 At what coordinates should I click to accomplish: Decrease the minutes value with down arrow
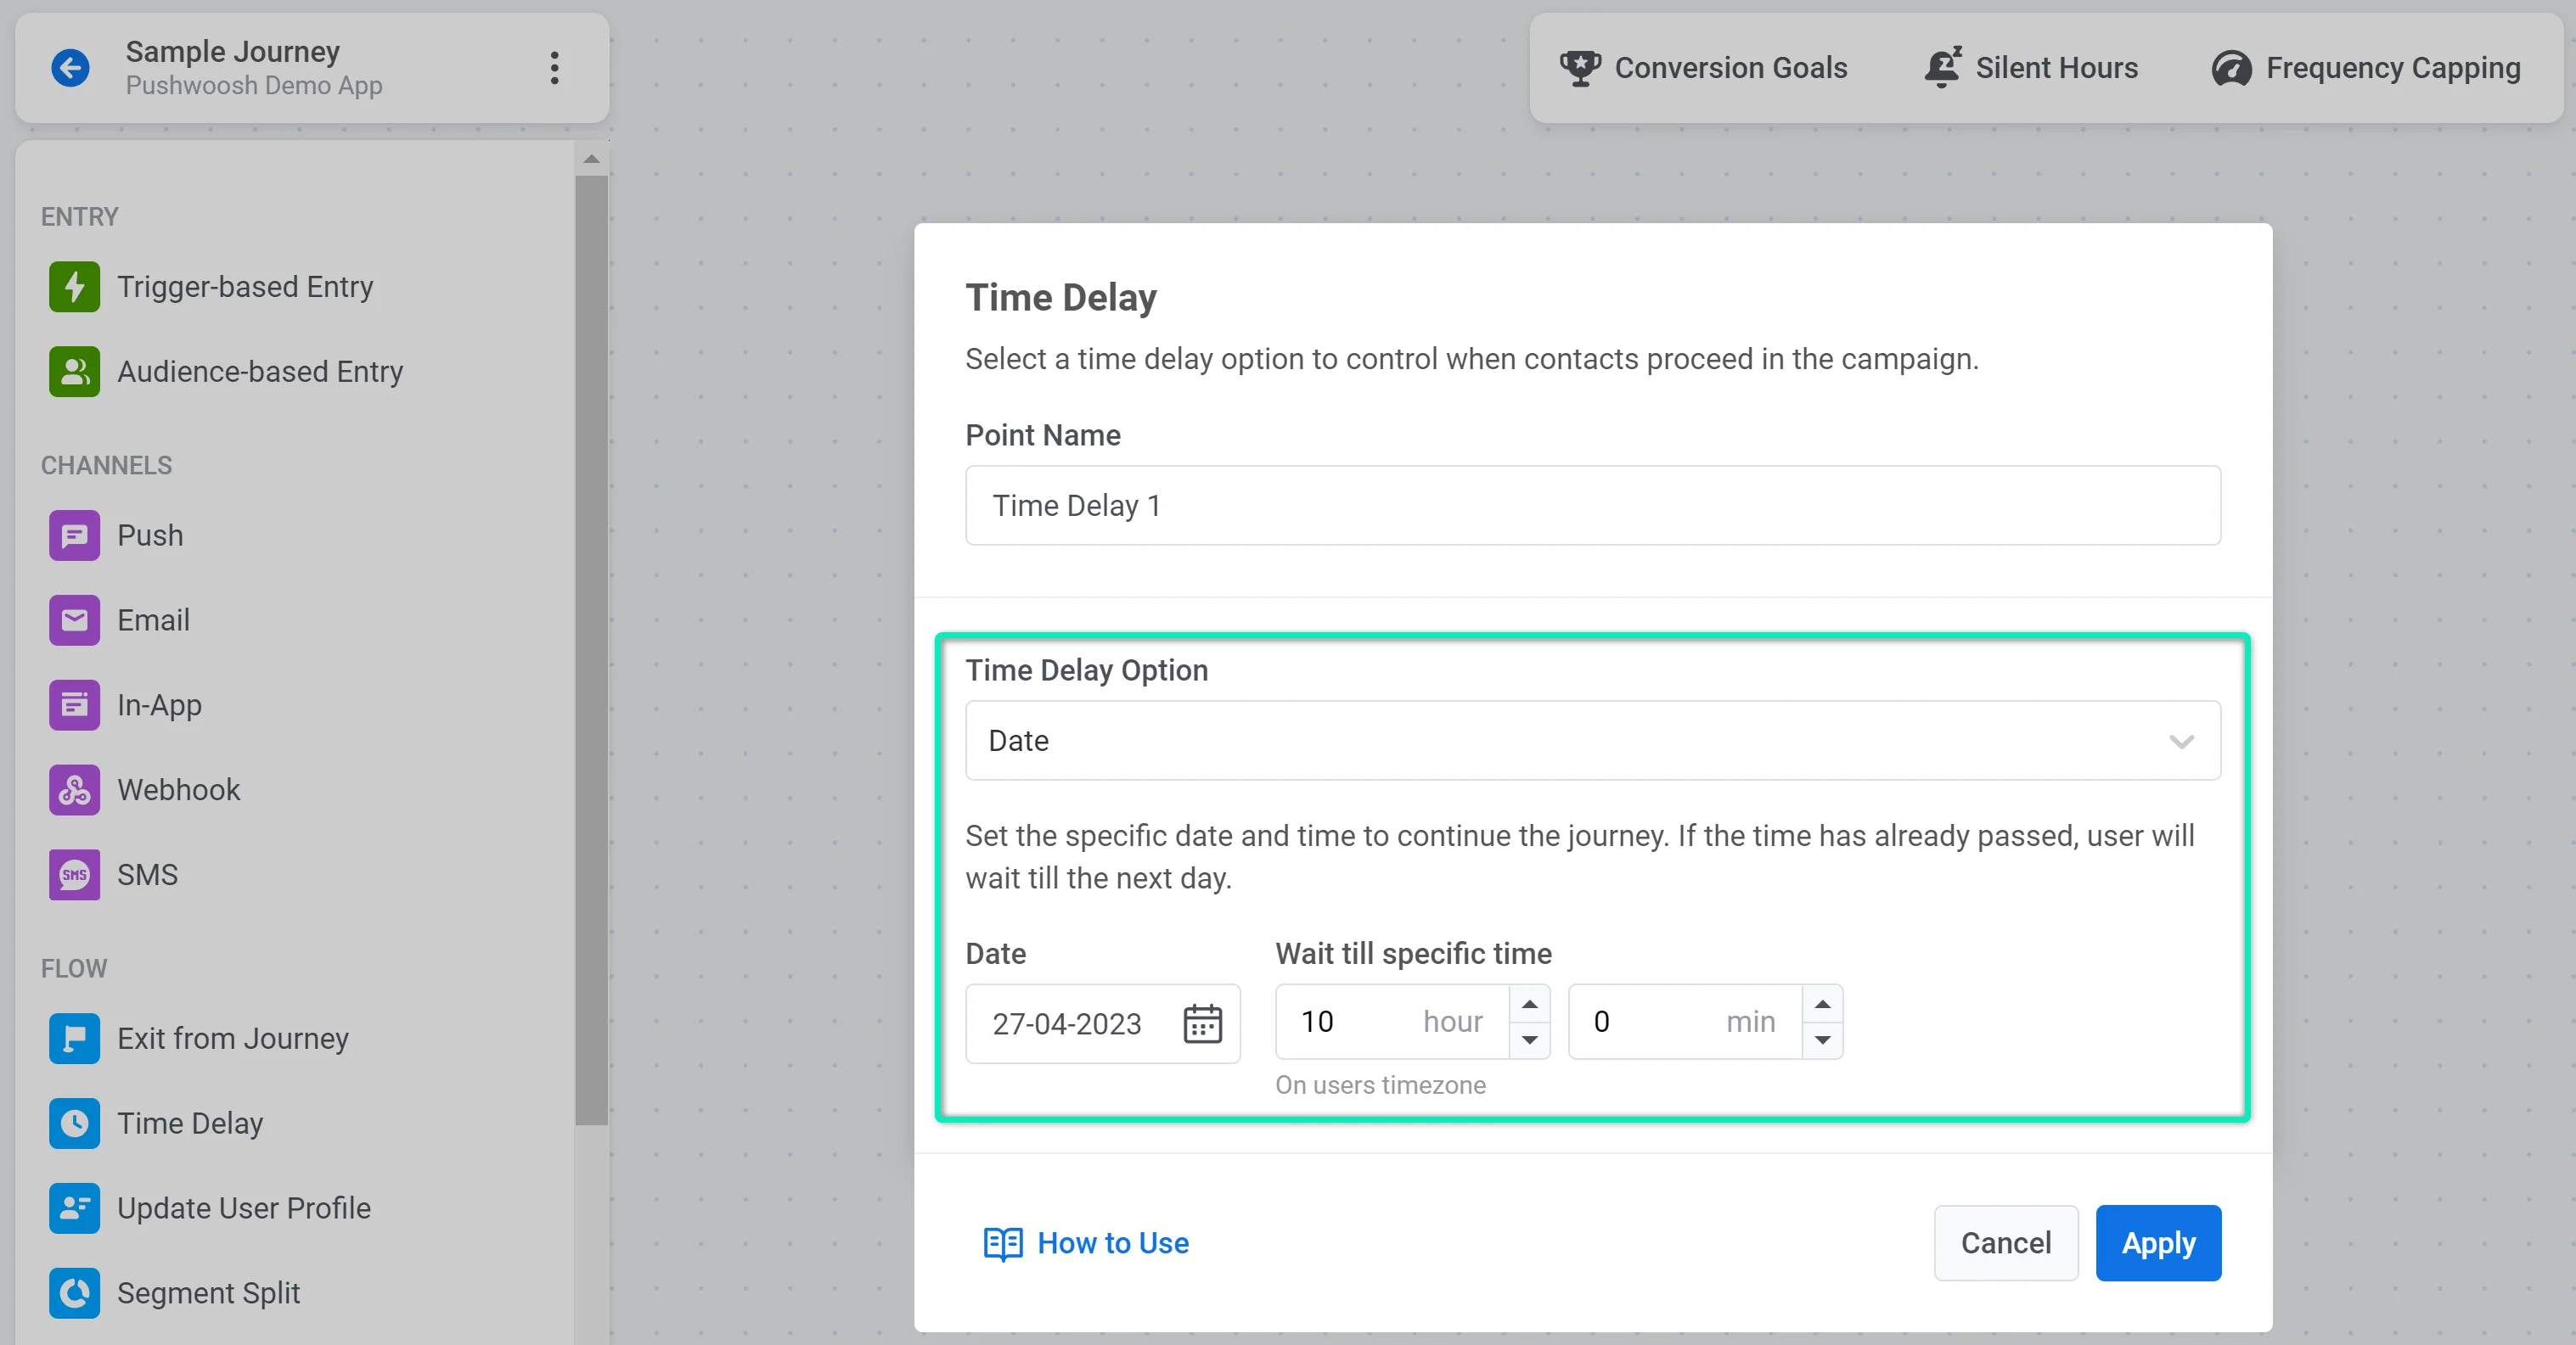[x=1822, y=1040]
